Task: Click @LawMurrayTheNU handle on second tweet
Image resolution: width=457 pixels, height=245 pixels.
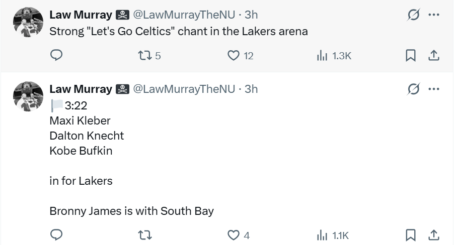Action: coord(183,89)
